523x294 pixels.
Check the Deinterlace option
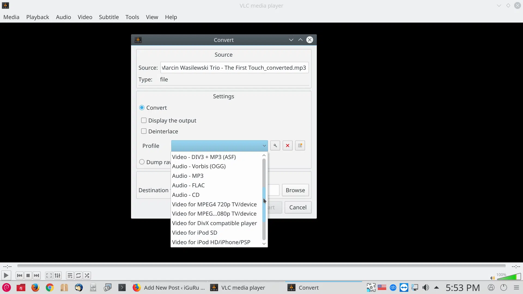144,131
